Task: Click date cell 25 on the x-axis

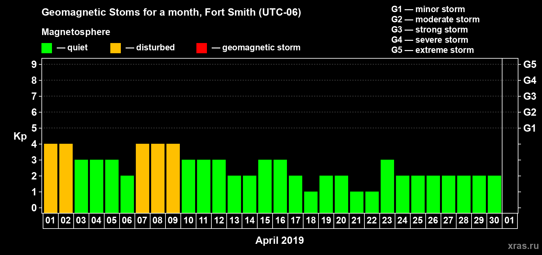Action: (418, 221)
